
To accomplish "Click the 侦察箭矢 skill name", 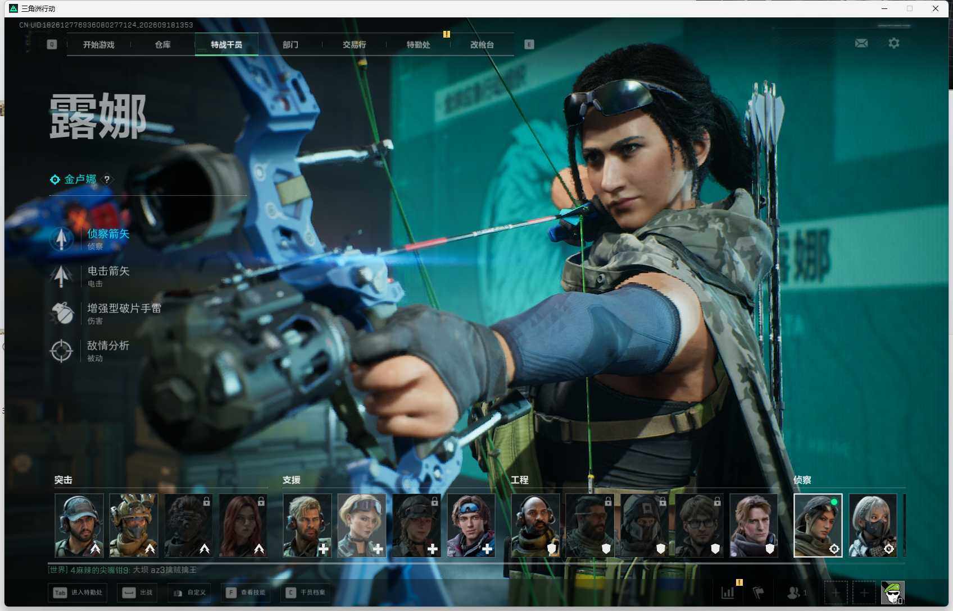I will coord(108,233).
